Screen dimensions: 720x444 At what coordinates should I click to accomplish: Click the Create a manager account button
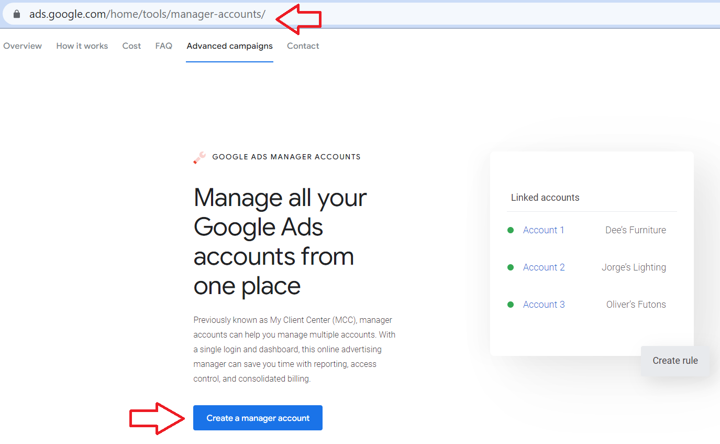pyautogui.click(x=258, y=418)
